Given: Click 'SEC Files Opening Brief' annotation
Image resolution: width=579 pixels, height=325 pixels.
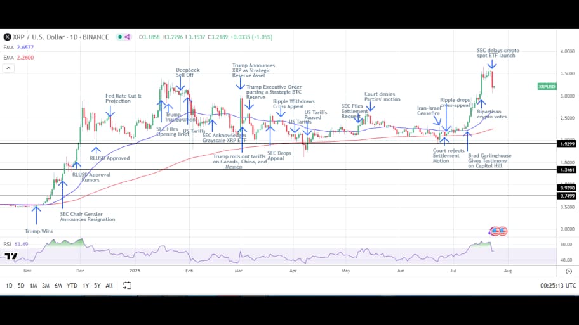Looking at the screenshot, I should tap(173, 132).
